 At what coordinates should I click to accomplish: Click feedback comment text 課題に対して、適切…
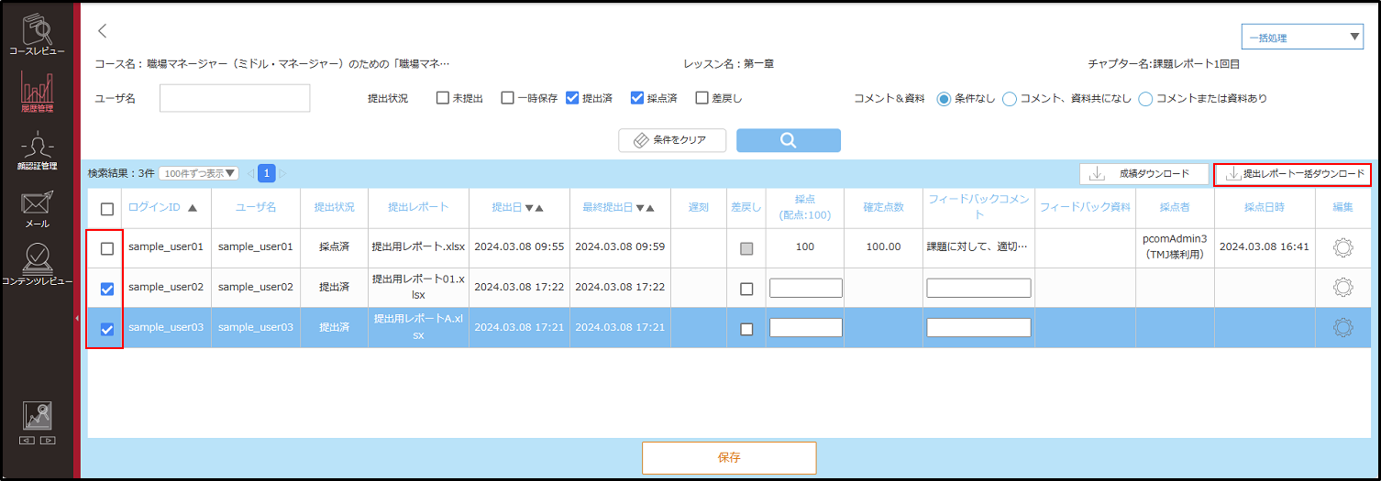[978, 247]
